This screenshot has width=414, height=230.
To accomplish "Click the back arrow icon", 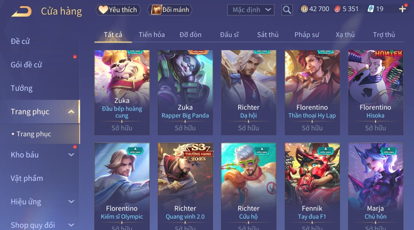I will (21, 11).
